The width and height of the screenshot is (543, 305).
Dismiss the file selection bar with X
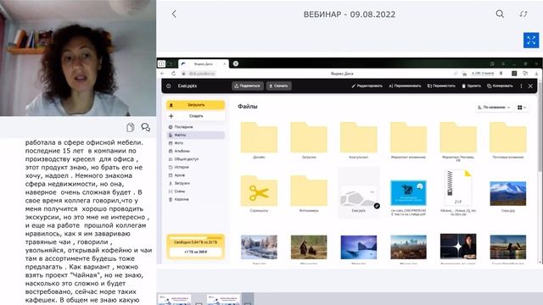point(530,86)
